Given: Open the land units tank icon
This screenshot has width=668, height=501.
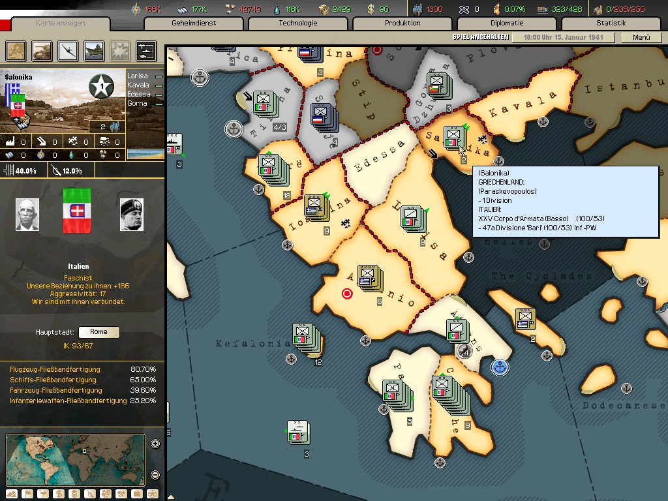Looking at the screenshot, I should point(42,51).
